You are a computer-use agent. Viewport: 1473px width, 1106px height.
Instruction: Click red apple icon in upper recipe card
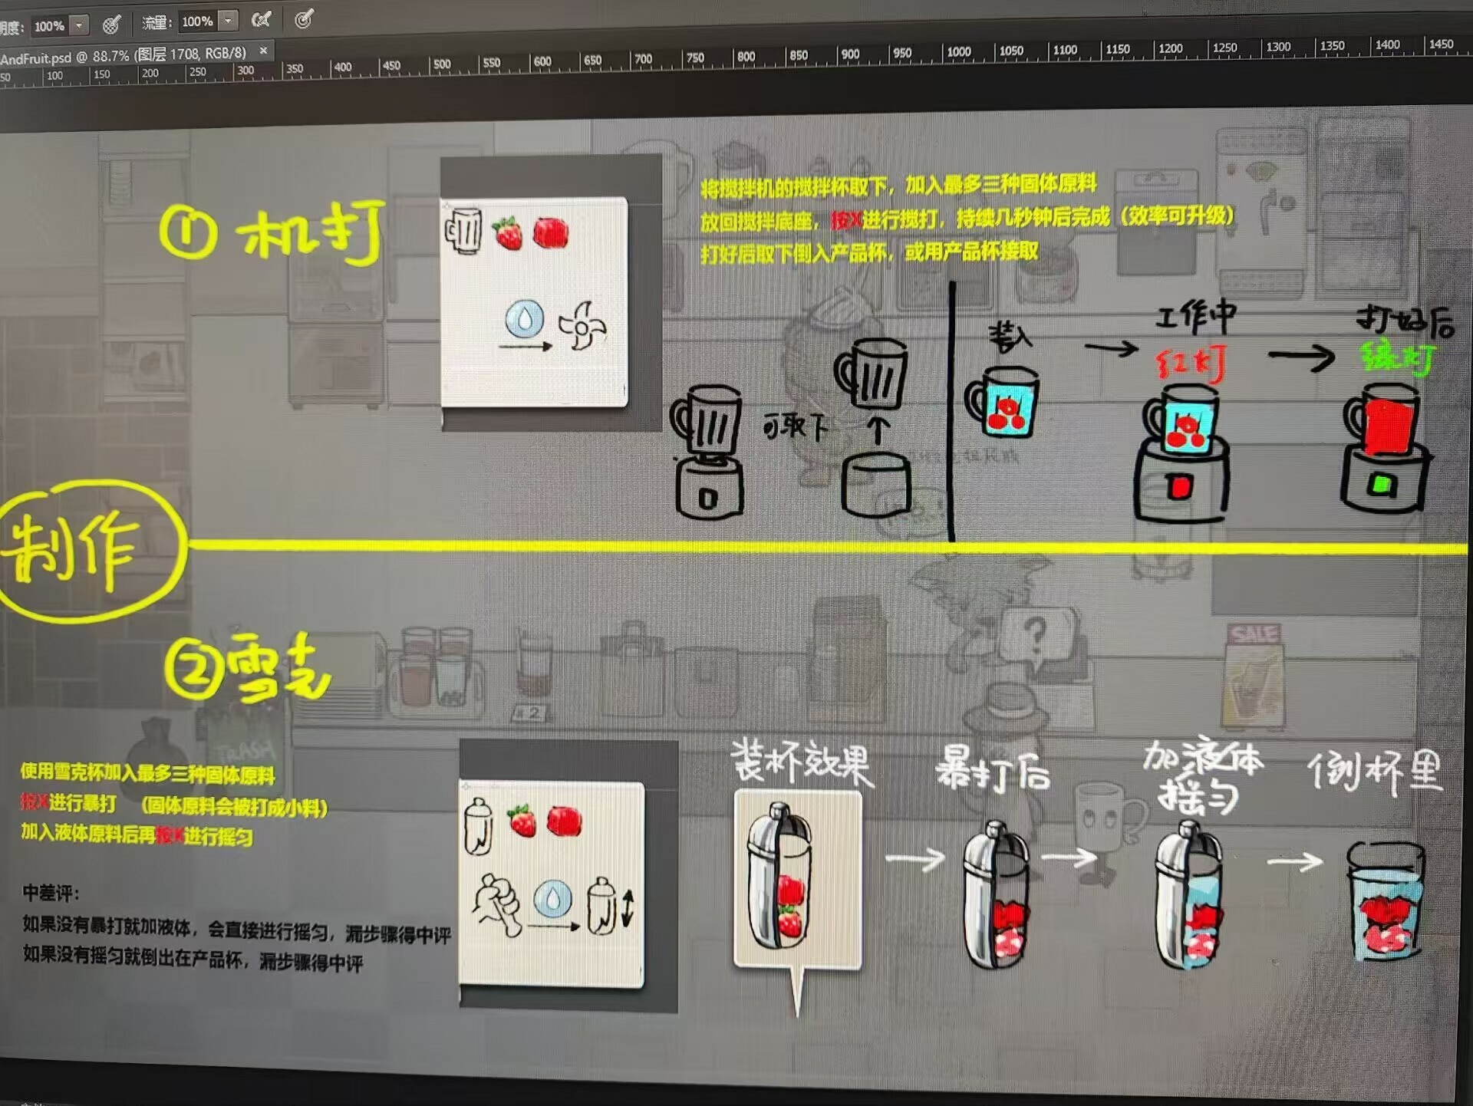pos(551,232)
